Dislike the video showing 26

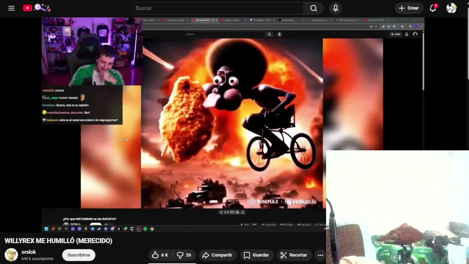coord(184,255)
